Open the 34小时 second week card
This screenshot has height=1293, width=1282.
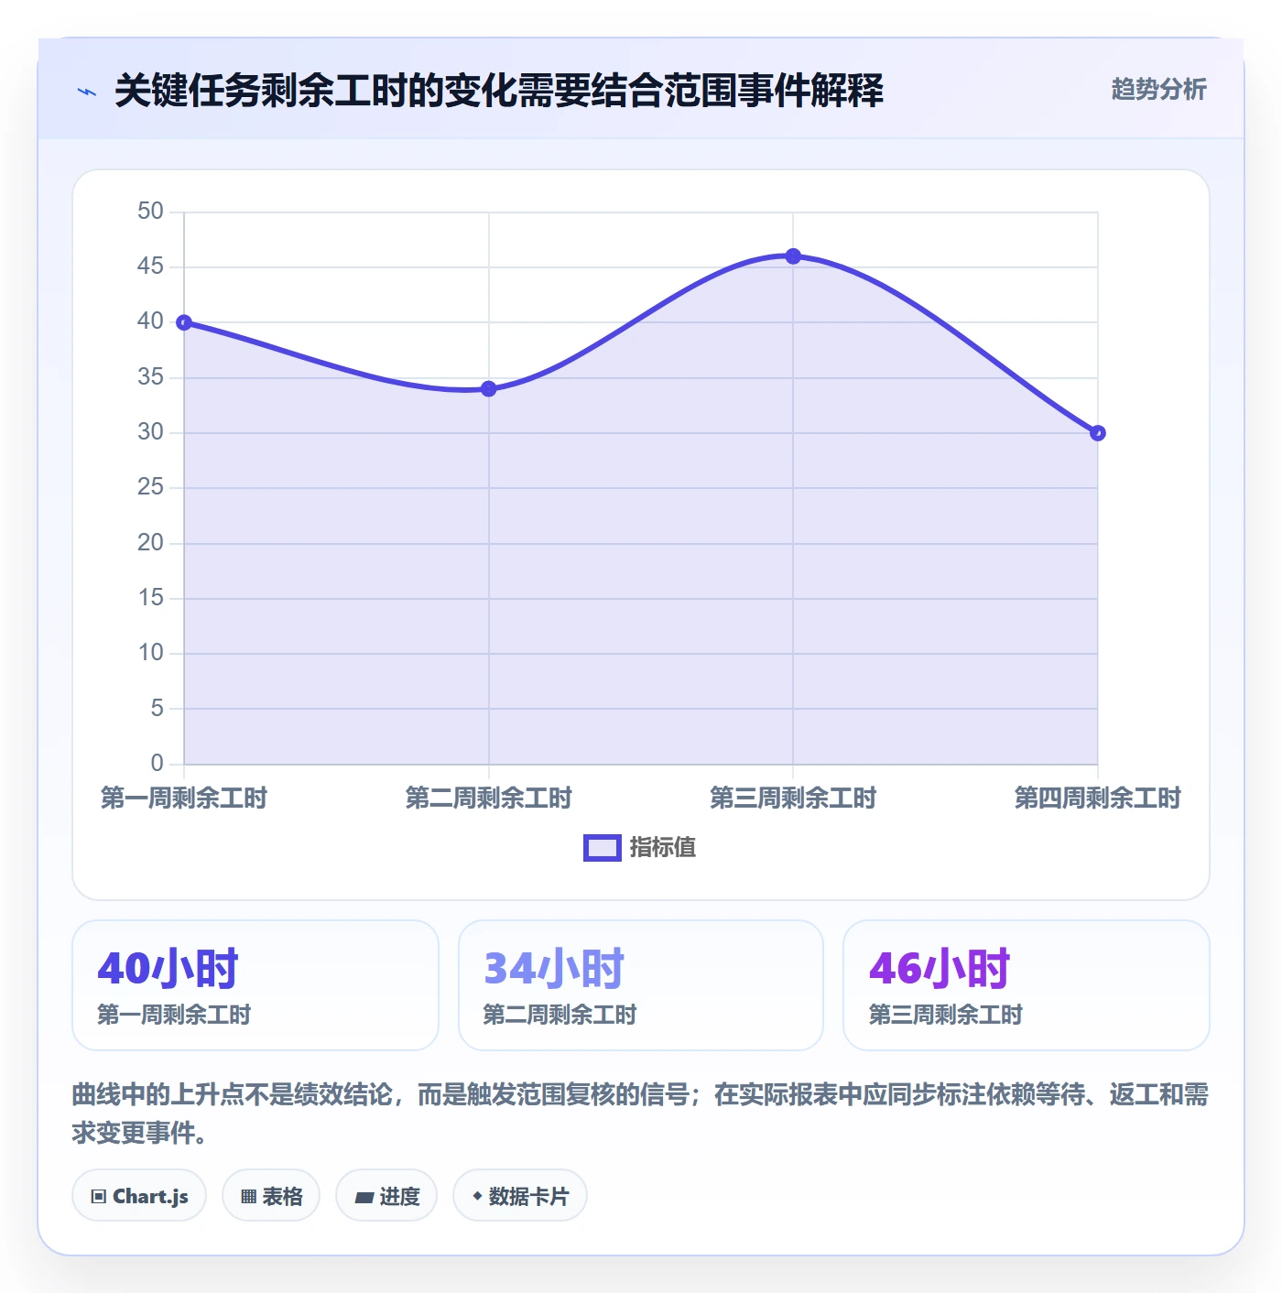click(641, 985)
